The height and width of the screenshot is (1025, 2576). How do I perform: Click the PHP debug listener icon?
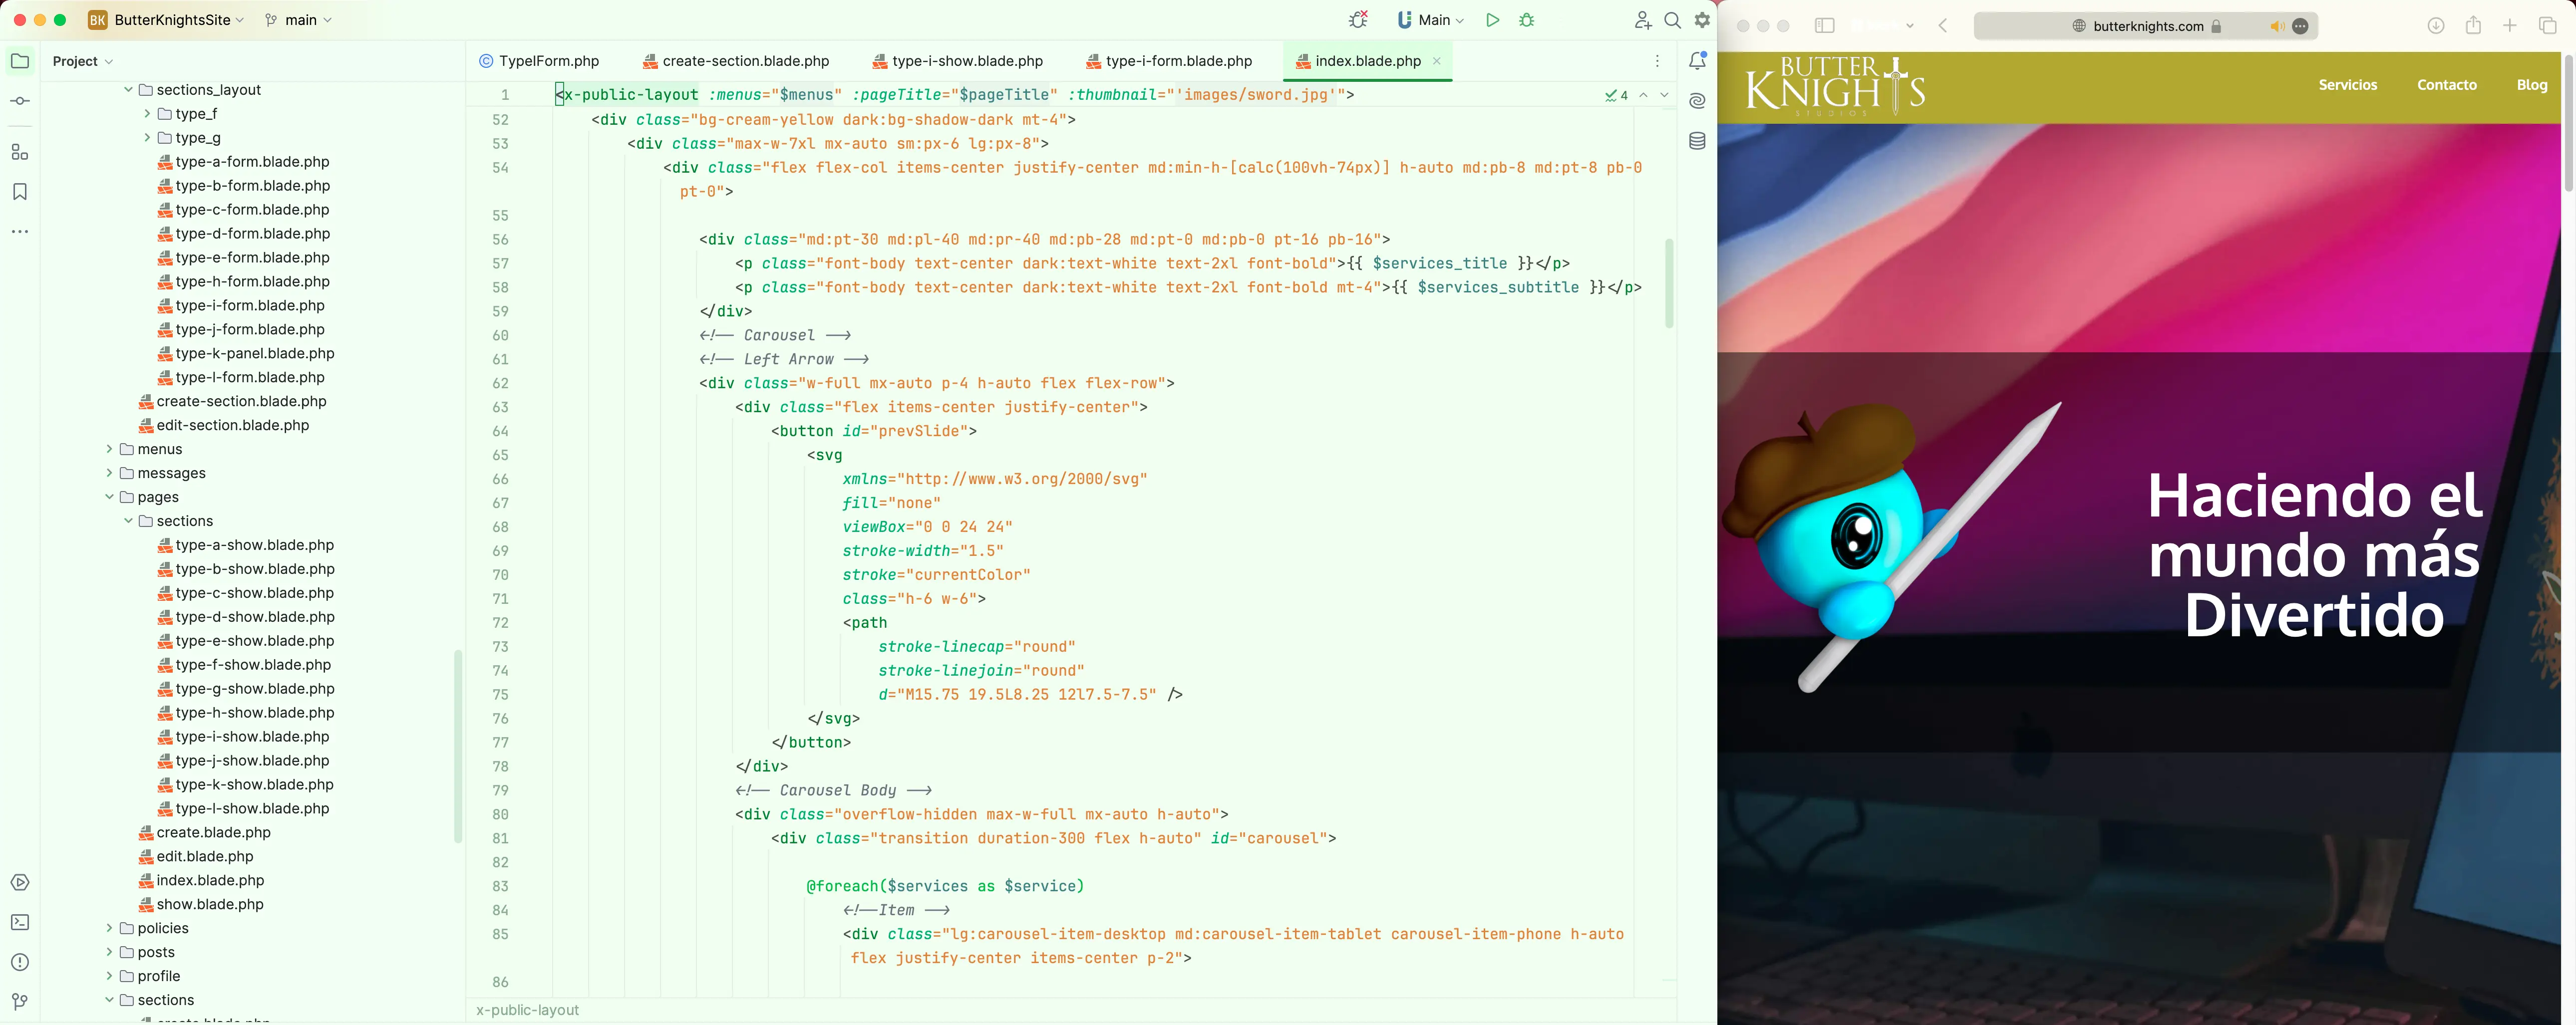coord(1358,20)
